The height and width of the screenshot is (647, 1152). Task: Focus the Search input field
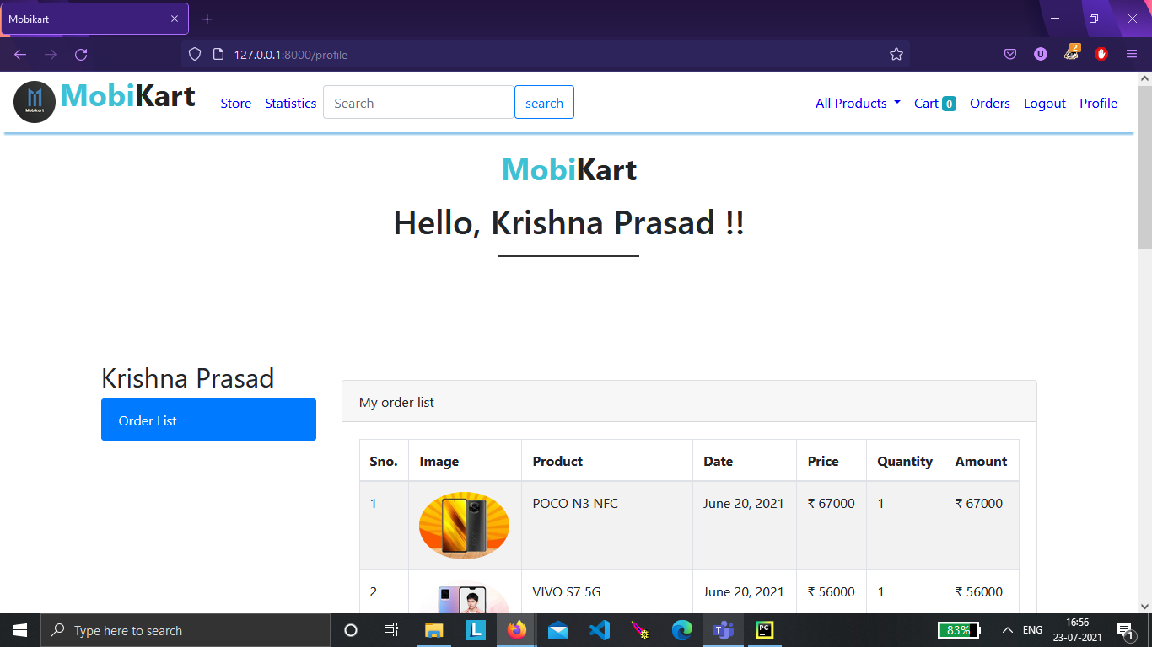419,102
